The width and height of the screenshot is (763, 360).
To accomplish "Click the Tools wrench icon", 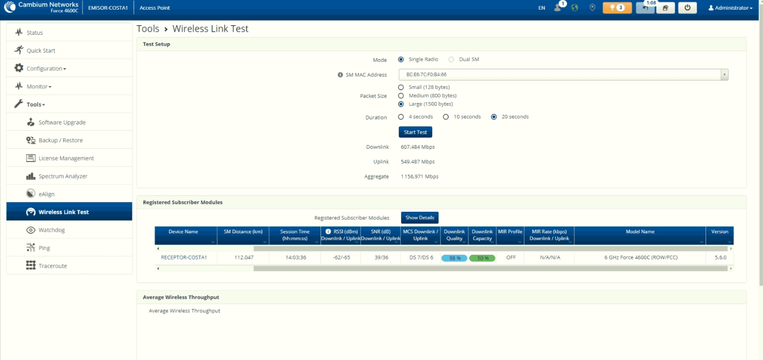I will (x=19, y=104).
